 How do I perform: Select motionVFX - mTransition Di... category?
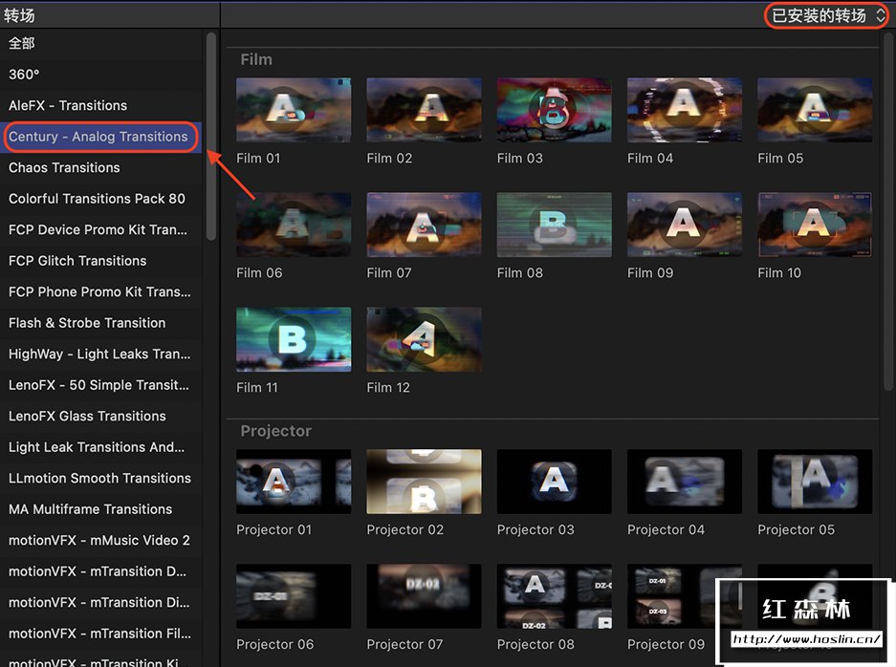coord(100,602)
